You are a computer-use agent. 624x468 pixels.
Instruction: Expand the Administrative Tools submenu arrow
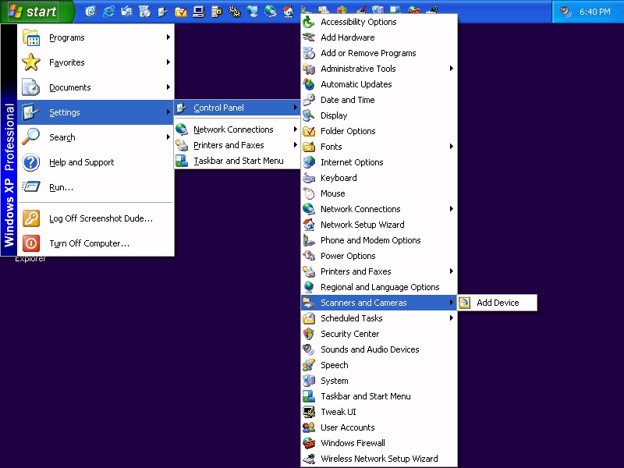[x=452, y=69]
